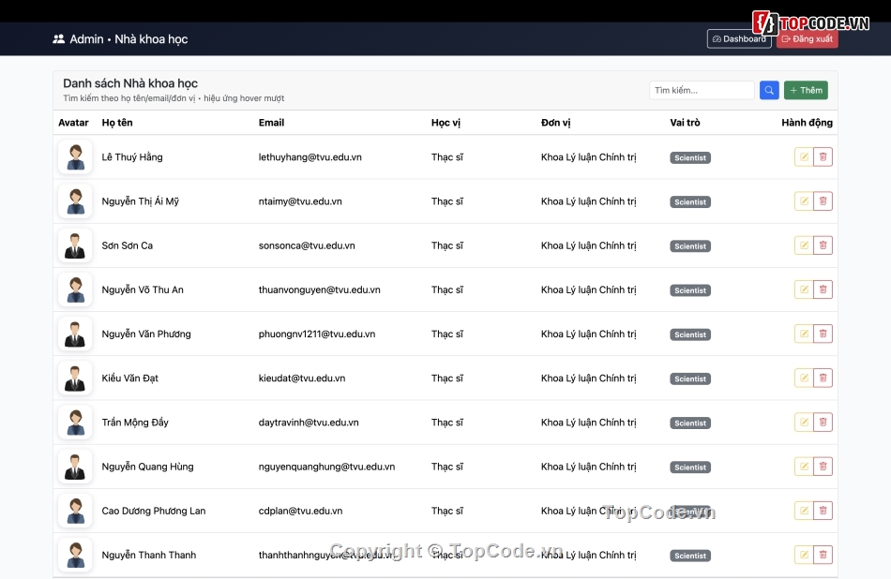Click email phuongnv1211@tvu.edu.vn
This screenshot has width=891, height=579.
click(x=317, y=334)
